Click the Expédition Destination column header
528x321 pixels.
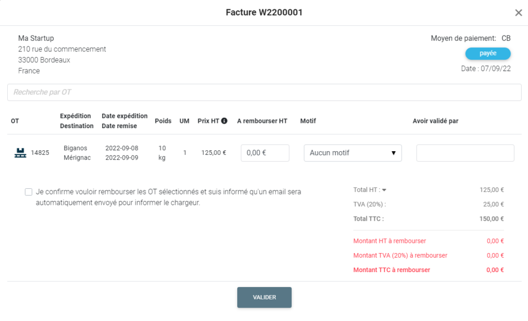click(76, 121)
